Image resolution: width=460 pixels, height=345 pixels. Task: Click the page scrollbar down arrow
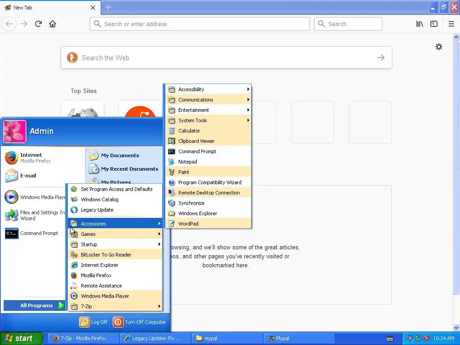pos(456,328)
